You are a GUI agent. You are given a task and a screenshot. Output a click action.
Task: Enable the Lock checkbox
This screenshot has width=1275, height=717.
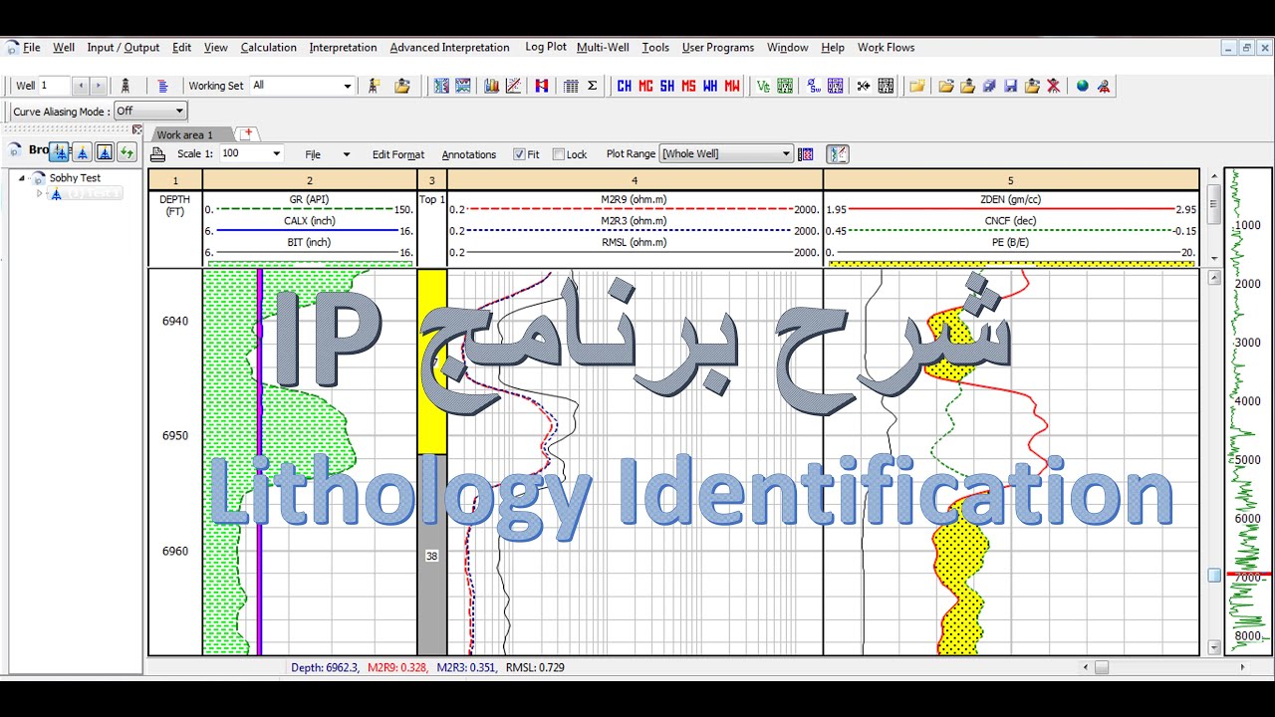pos(559,154)
